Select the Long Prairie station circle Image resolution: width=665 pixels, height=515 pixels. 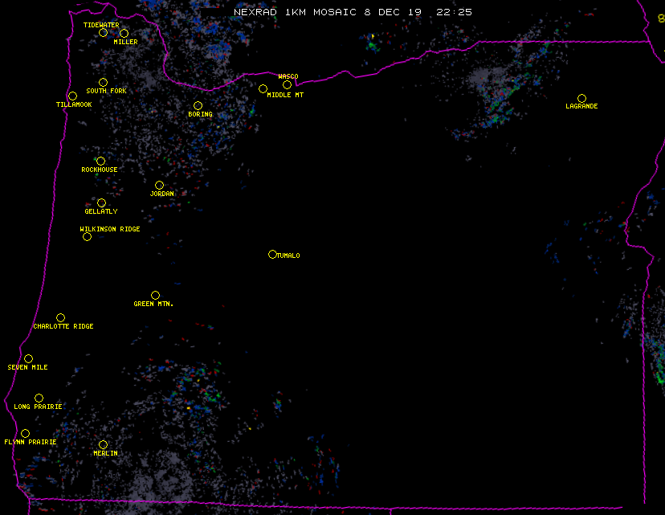pos(39,398)
